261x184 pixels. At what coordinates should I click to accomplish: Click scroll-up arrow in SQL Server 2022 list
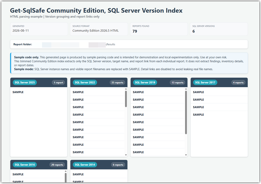tap(126, 89)
